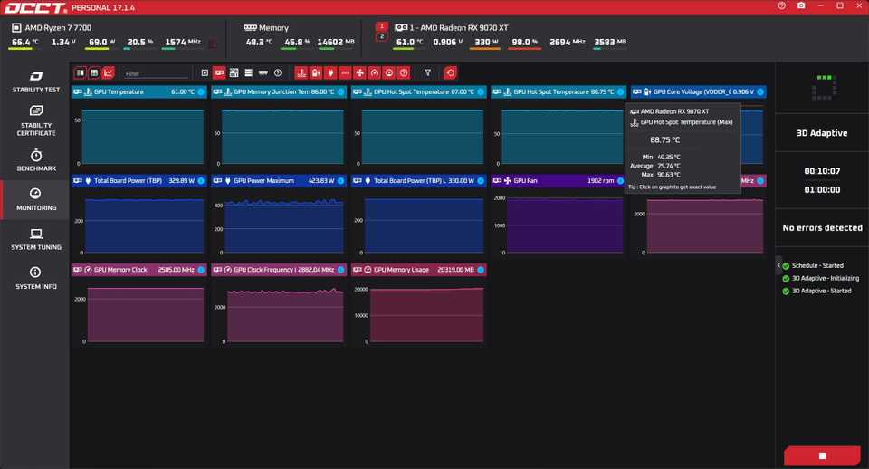Image resolution: width=869 pixels, height=469 pixels.
Task: Open the help icon in title bar
Action: pyautogui.click(x=781, y=5)
